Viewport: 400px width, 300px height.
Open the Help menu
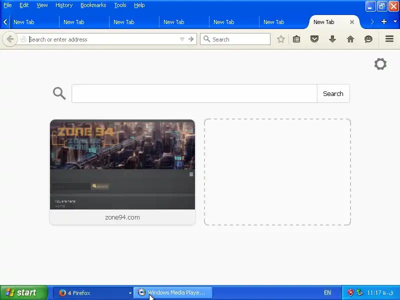coord(139,5)
